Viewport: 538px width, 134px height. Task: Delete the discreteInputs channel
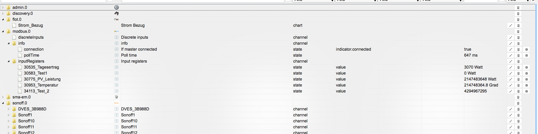(x=518, y=38)
